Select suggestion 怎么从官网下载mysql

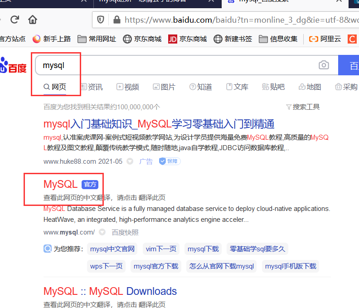pos(221,266)
